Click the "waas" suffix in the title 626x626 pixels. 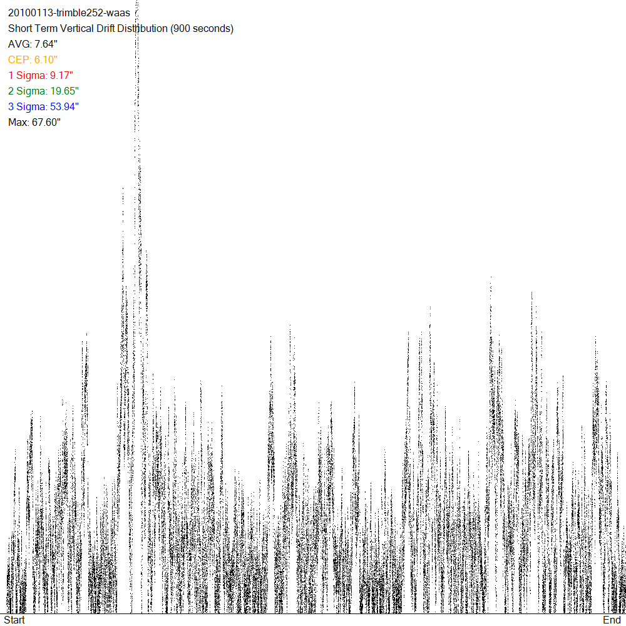(118, 13)
